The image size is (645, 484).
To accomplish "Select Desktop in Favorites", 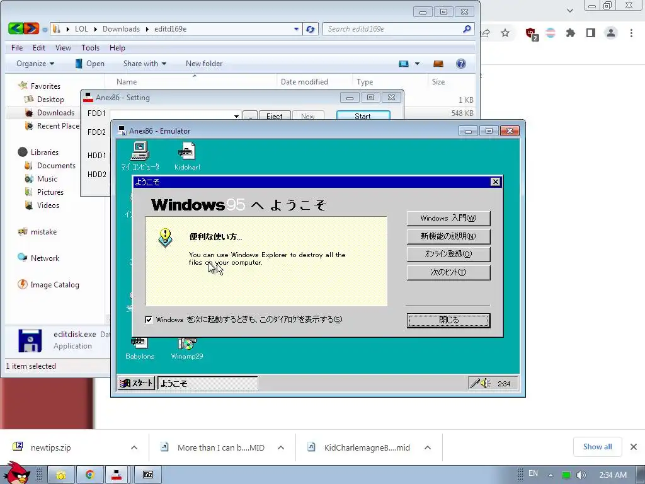I will coord(50,99).
